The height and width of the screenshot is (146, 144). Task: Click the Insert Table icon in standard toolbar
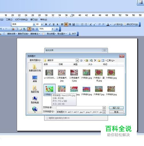point(17,29)
